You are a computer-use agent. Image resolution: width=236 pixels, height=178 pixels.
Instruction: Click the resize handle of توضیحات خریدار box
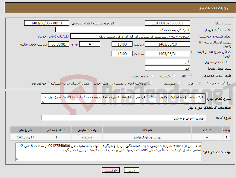tap(17, 159)
